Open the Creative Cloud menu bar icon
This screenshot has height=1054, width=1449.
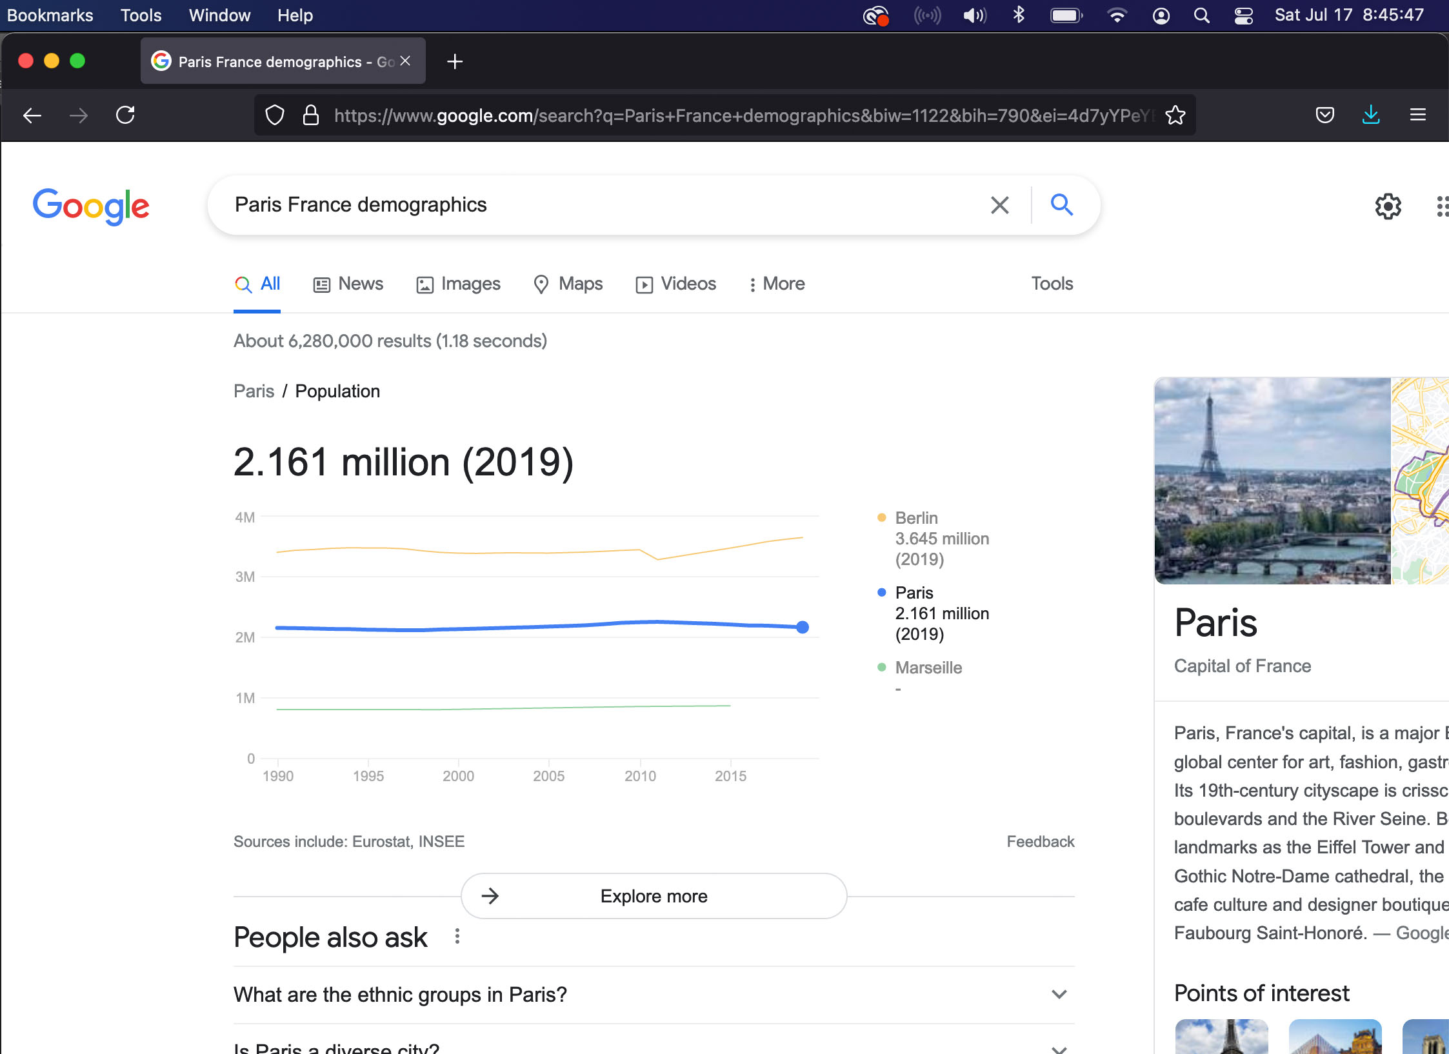click(x=876, y=16)
